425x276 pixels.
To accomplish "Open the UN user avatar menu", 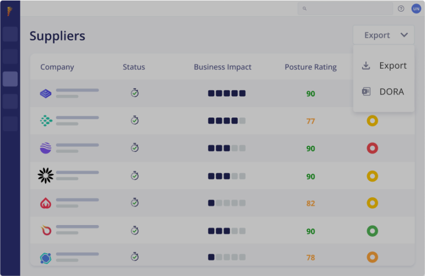I will click(x=416, y=9).
